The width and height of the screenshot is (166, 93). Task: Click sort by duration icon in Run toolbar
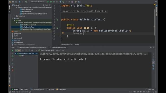[x=26, y=51]
